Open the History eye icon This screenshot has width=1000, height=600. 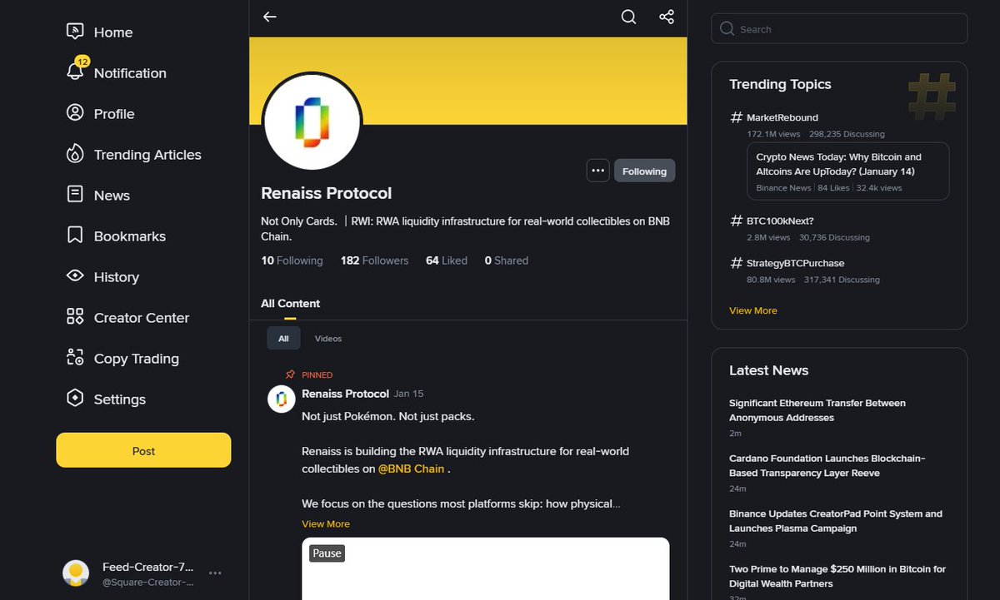pyautogui.click(x=75, y=276)
